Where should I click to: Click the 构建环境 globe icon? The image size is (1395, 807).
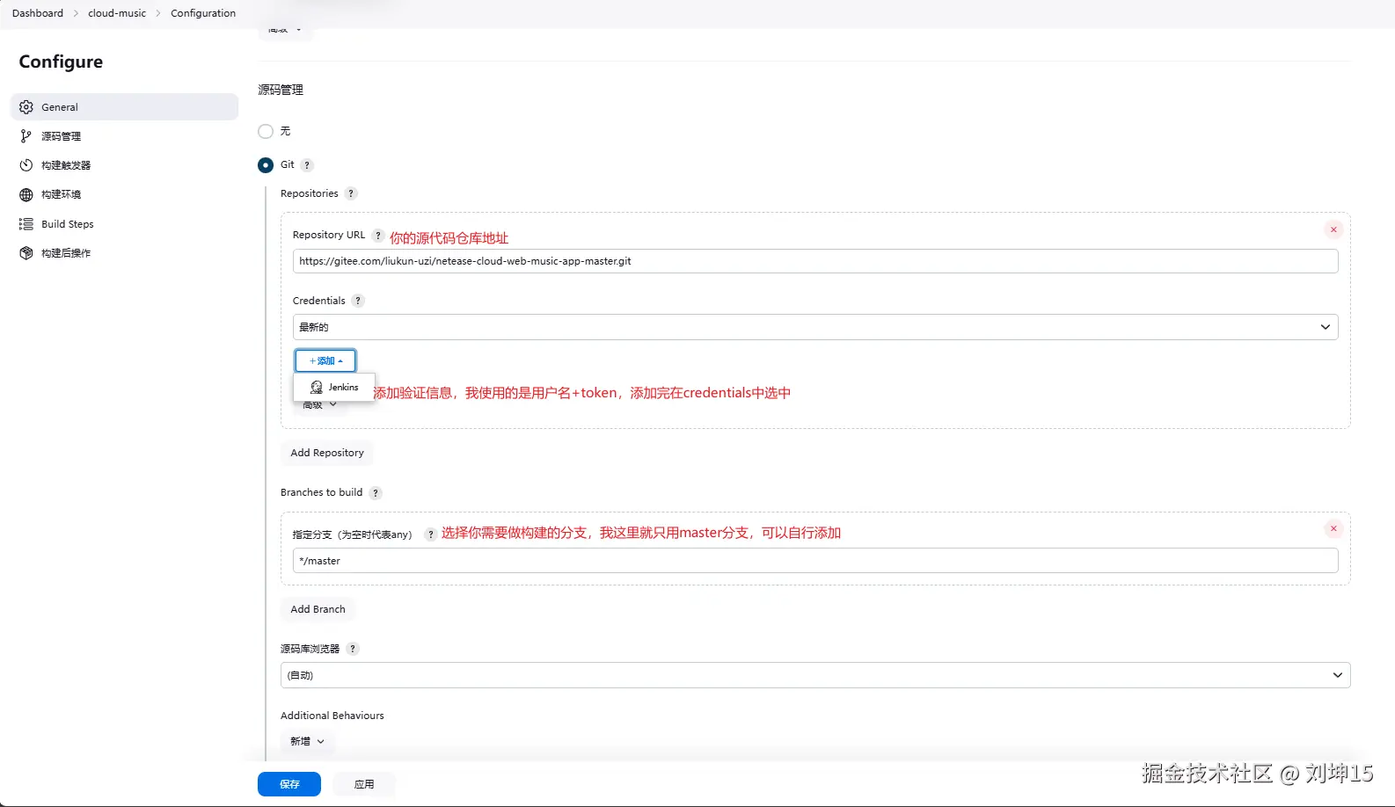(x=26, y=194)
